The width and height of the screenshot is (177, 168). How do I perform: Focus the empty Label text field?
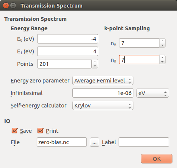pyautogui.click(x=144, y=142)
